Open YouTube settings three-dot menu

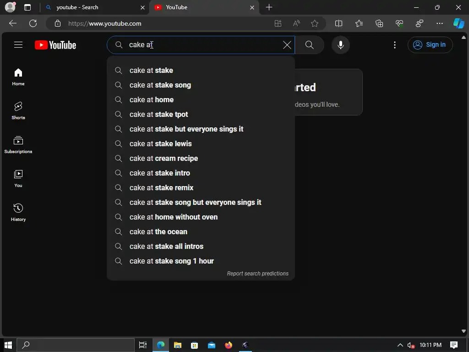click(394, 45)
